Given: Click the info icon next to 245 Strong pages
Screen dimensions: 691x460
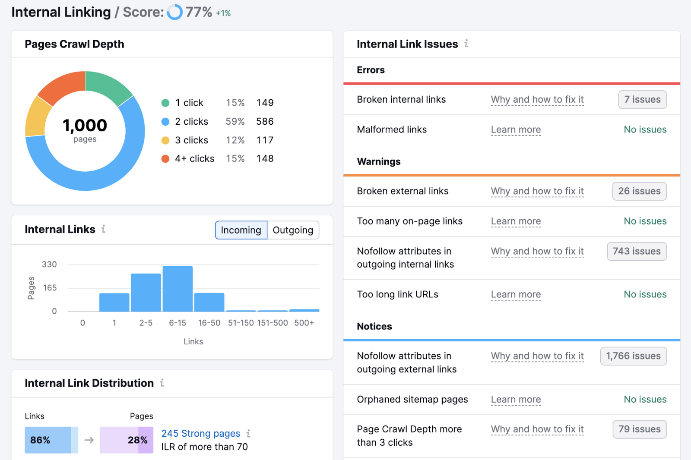Looking at the screenshot, I should click(x=249, y=434).
